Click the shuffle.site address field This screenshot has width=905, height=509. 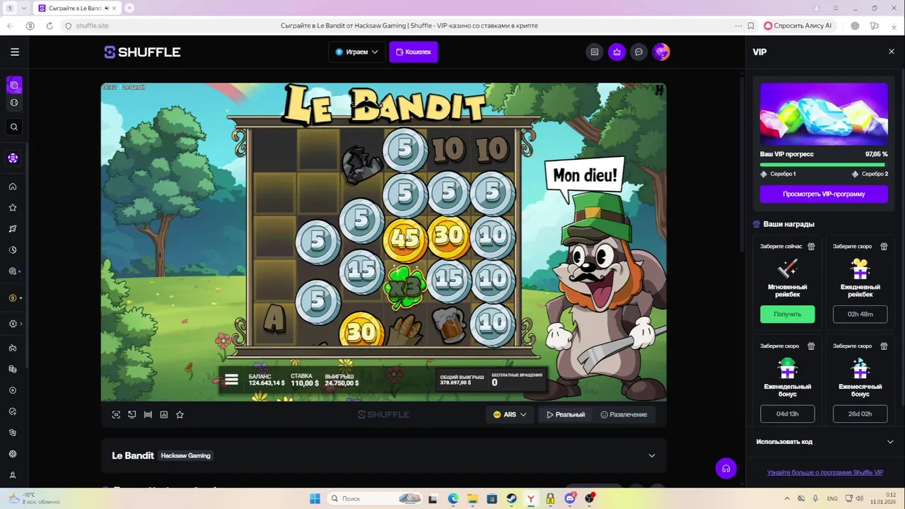(x=92, y=25)
